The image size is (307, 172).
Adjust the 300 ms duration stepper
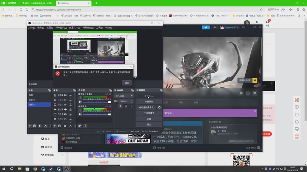click(132, 101)
